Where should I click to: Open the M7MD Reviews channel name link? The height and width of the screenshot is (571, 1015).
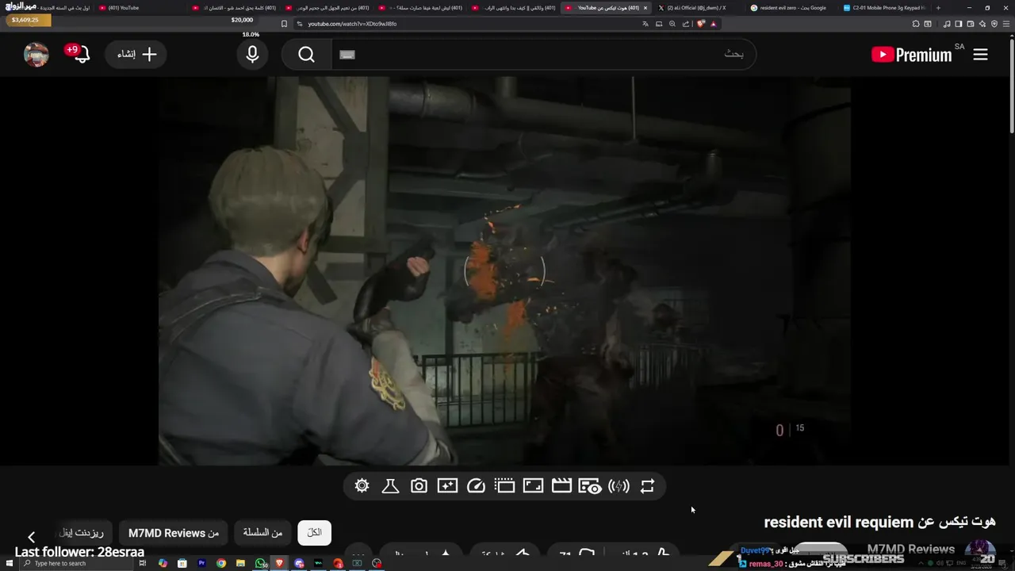(x=910, y=549)
